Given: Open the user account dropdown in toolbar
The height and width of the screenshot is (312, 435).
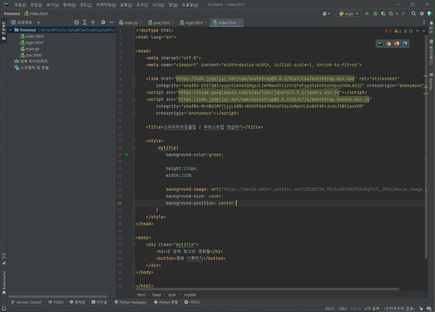Looking at the screenshot, I should [326, 14].
